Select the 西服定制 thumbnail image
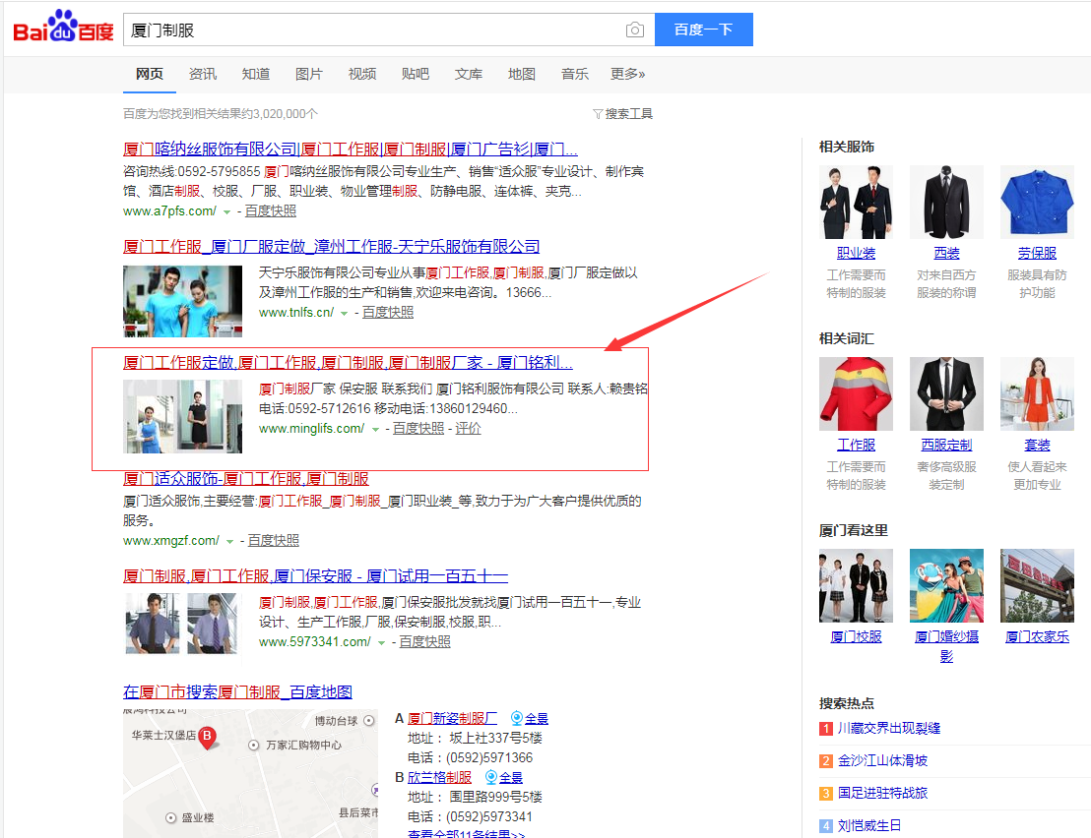Screen dimensions: 1091x838 pyautogui.click(x=946, y=393)
